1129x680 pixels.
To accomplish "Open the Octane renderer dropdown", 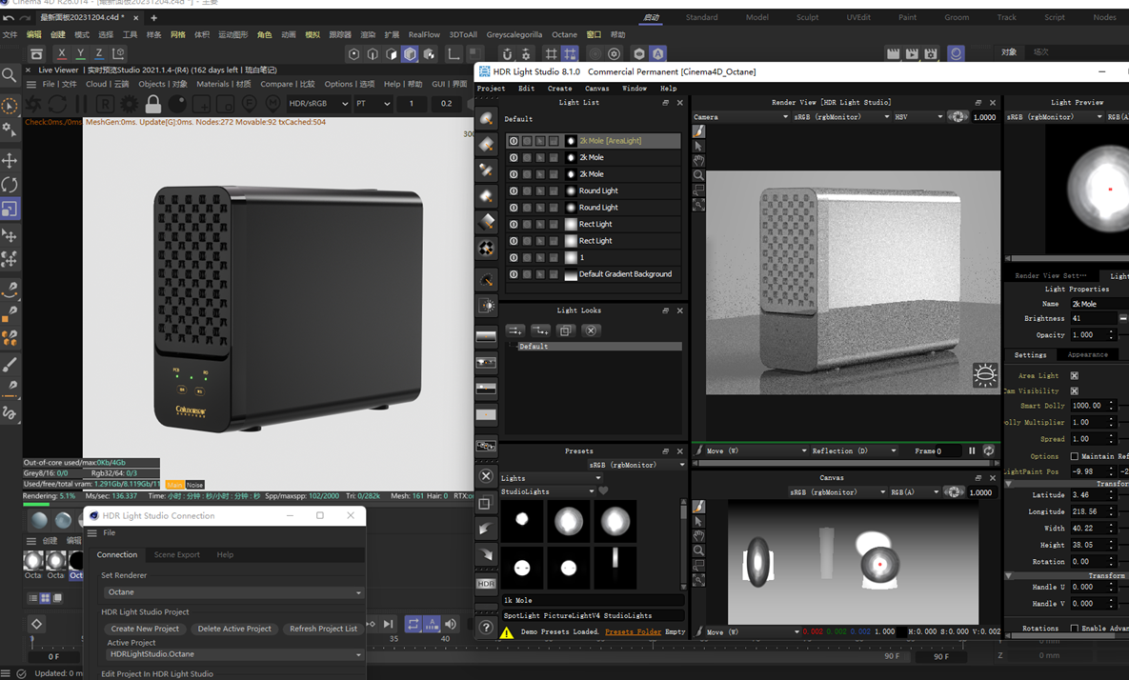I will (234, 592).
